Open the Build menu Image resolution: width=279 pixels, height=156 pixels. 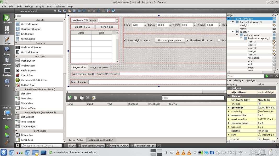pyautogui.click(x=19, y=6)
